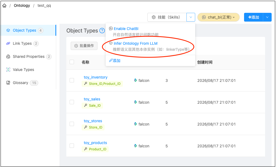Click the Glossary count badge 15

(34, 83)
